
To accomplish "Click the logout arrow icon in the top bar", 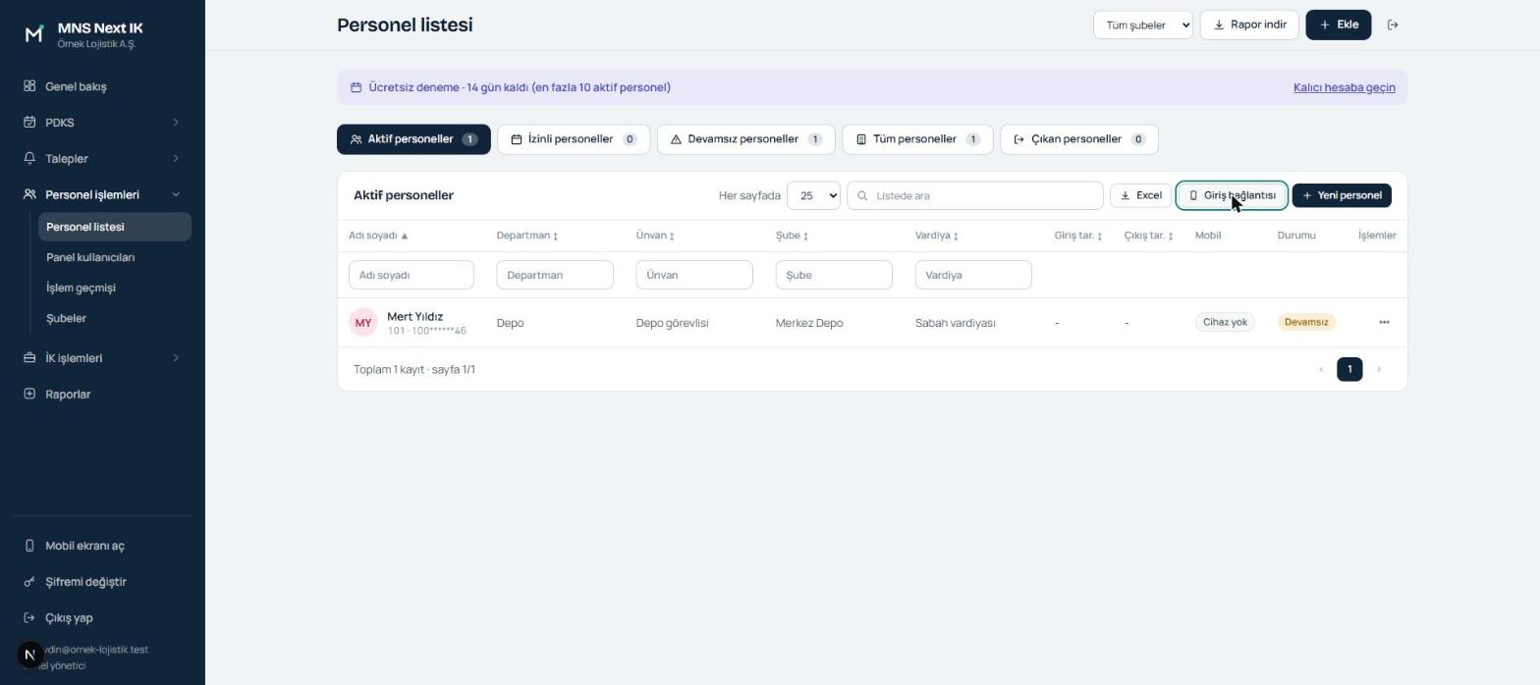I will [1393, 25].
